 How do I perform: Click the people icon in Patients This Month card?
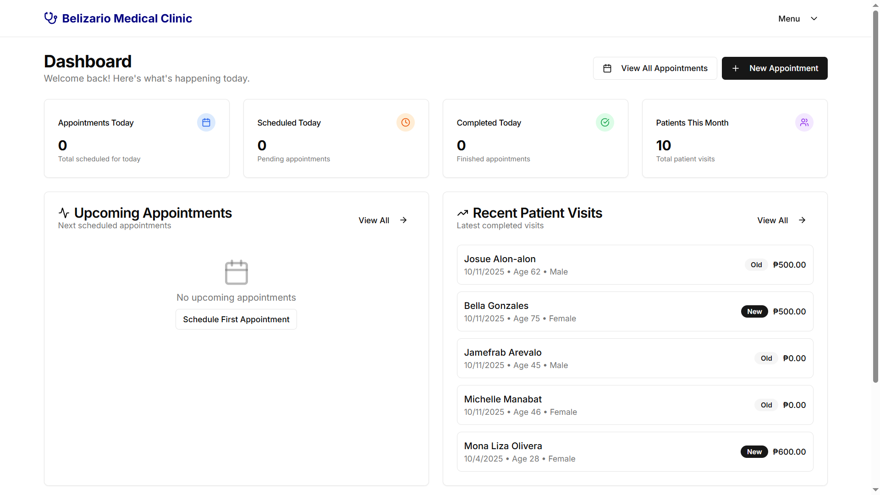pyautogui.click(x=804, y=122)
